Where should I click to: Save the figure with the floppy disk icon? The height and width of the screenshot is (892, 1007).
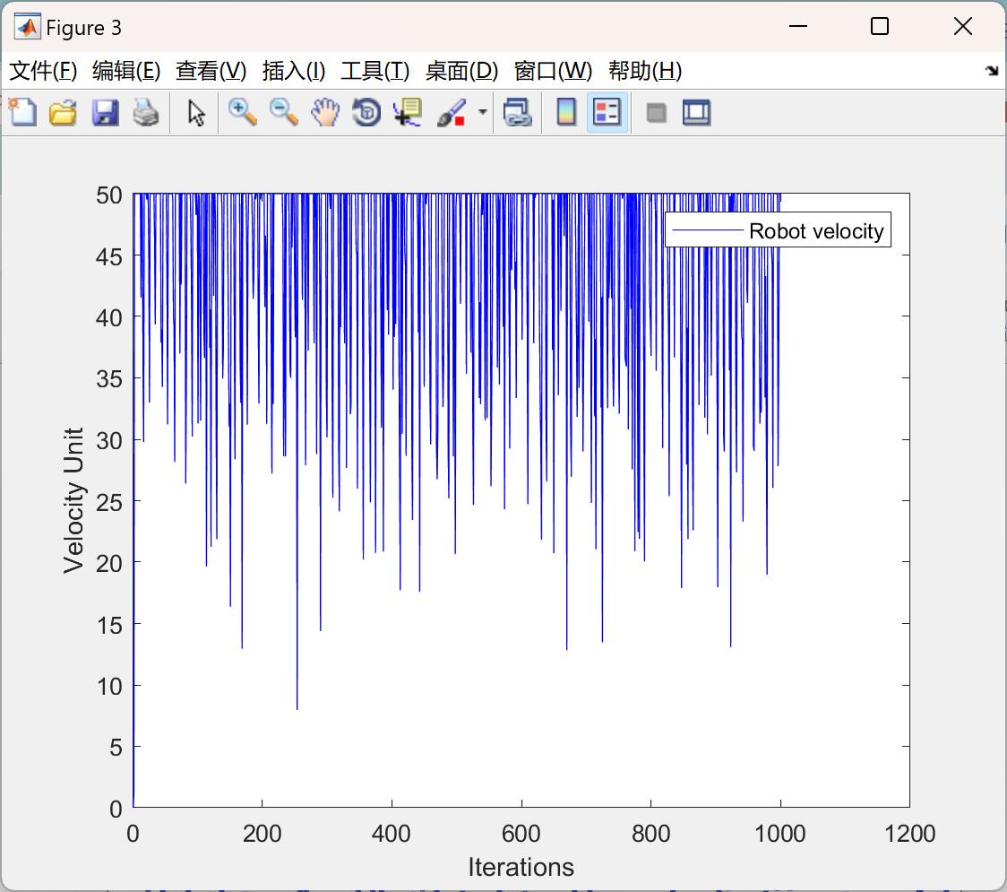(x=105, y=112)
